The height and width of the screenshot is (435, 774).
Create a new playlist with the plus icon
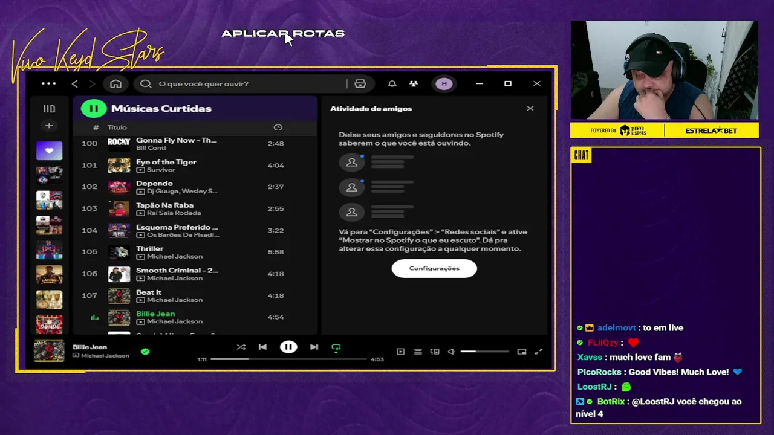(50, 126)
